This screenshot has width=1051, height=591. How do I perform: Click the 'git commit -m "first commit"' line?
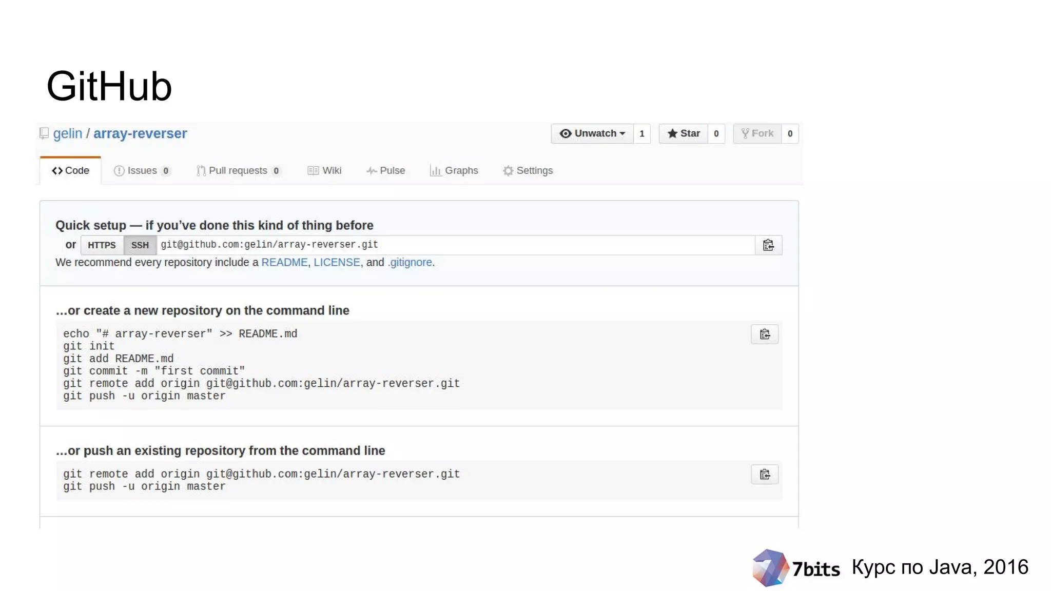(x=154, y=371)
